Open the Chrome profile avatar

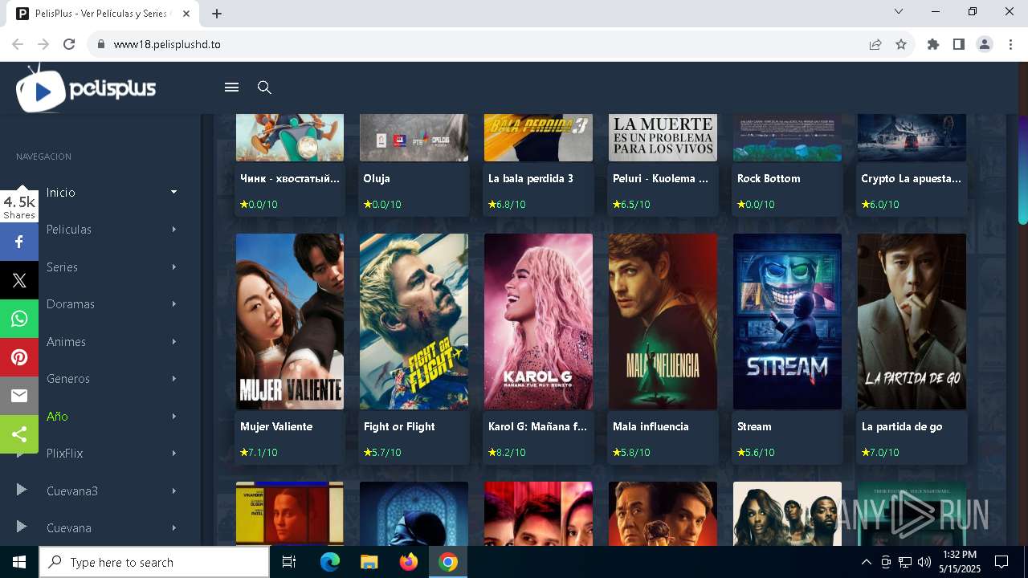[x=985, y=44]
